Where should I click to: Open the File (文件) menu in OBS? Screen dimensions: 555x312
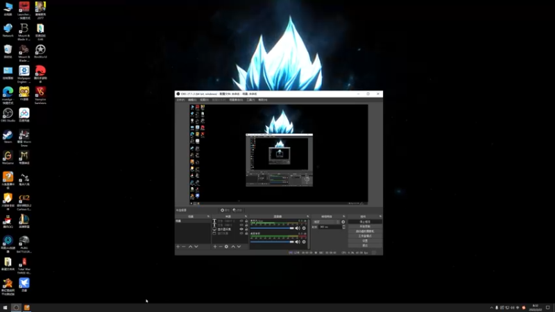pyautogui.click(x=180, y=100)
